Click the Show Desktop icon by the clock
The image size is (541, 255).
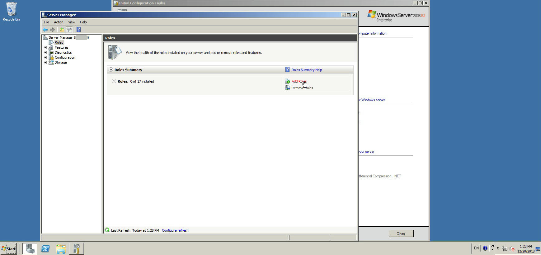click(x=538, y=249)
